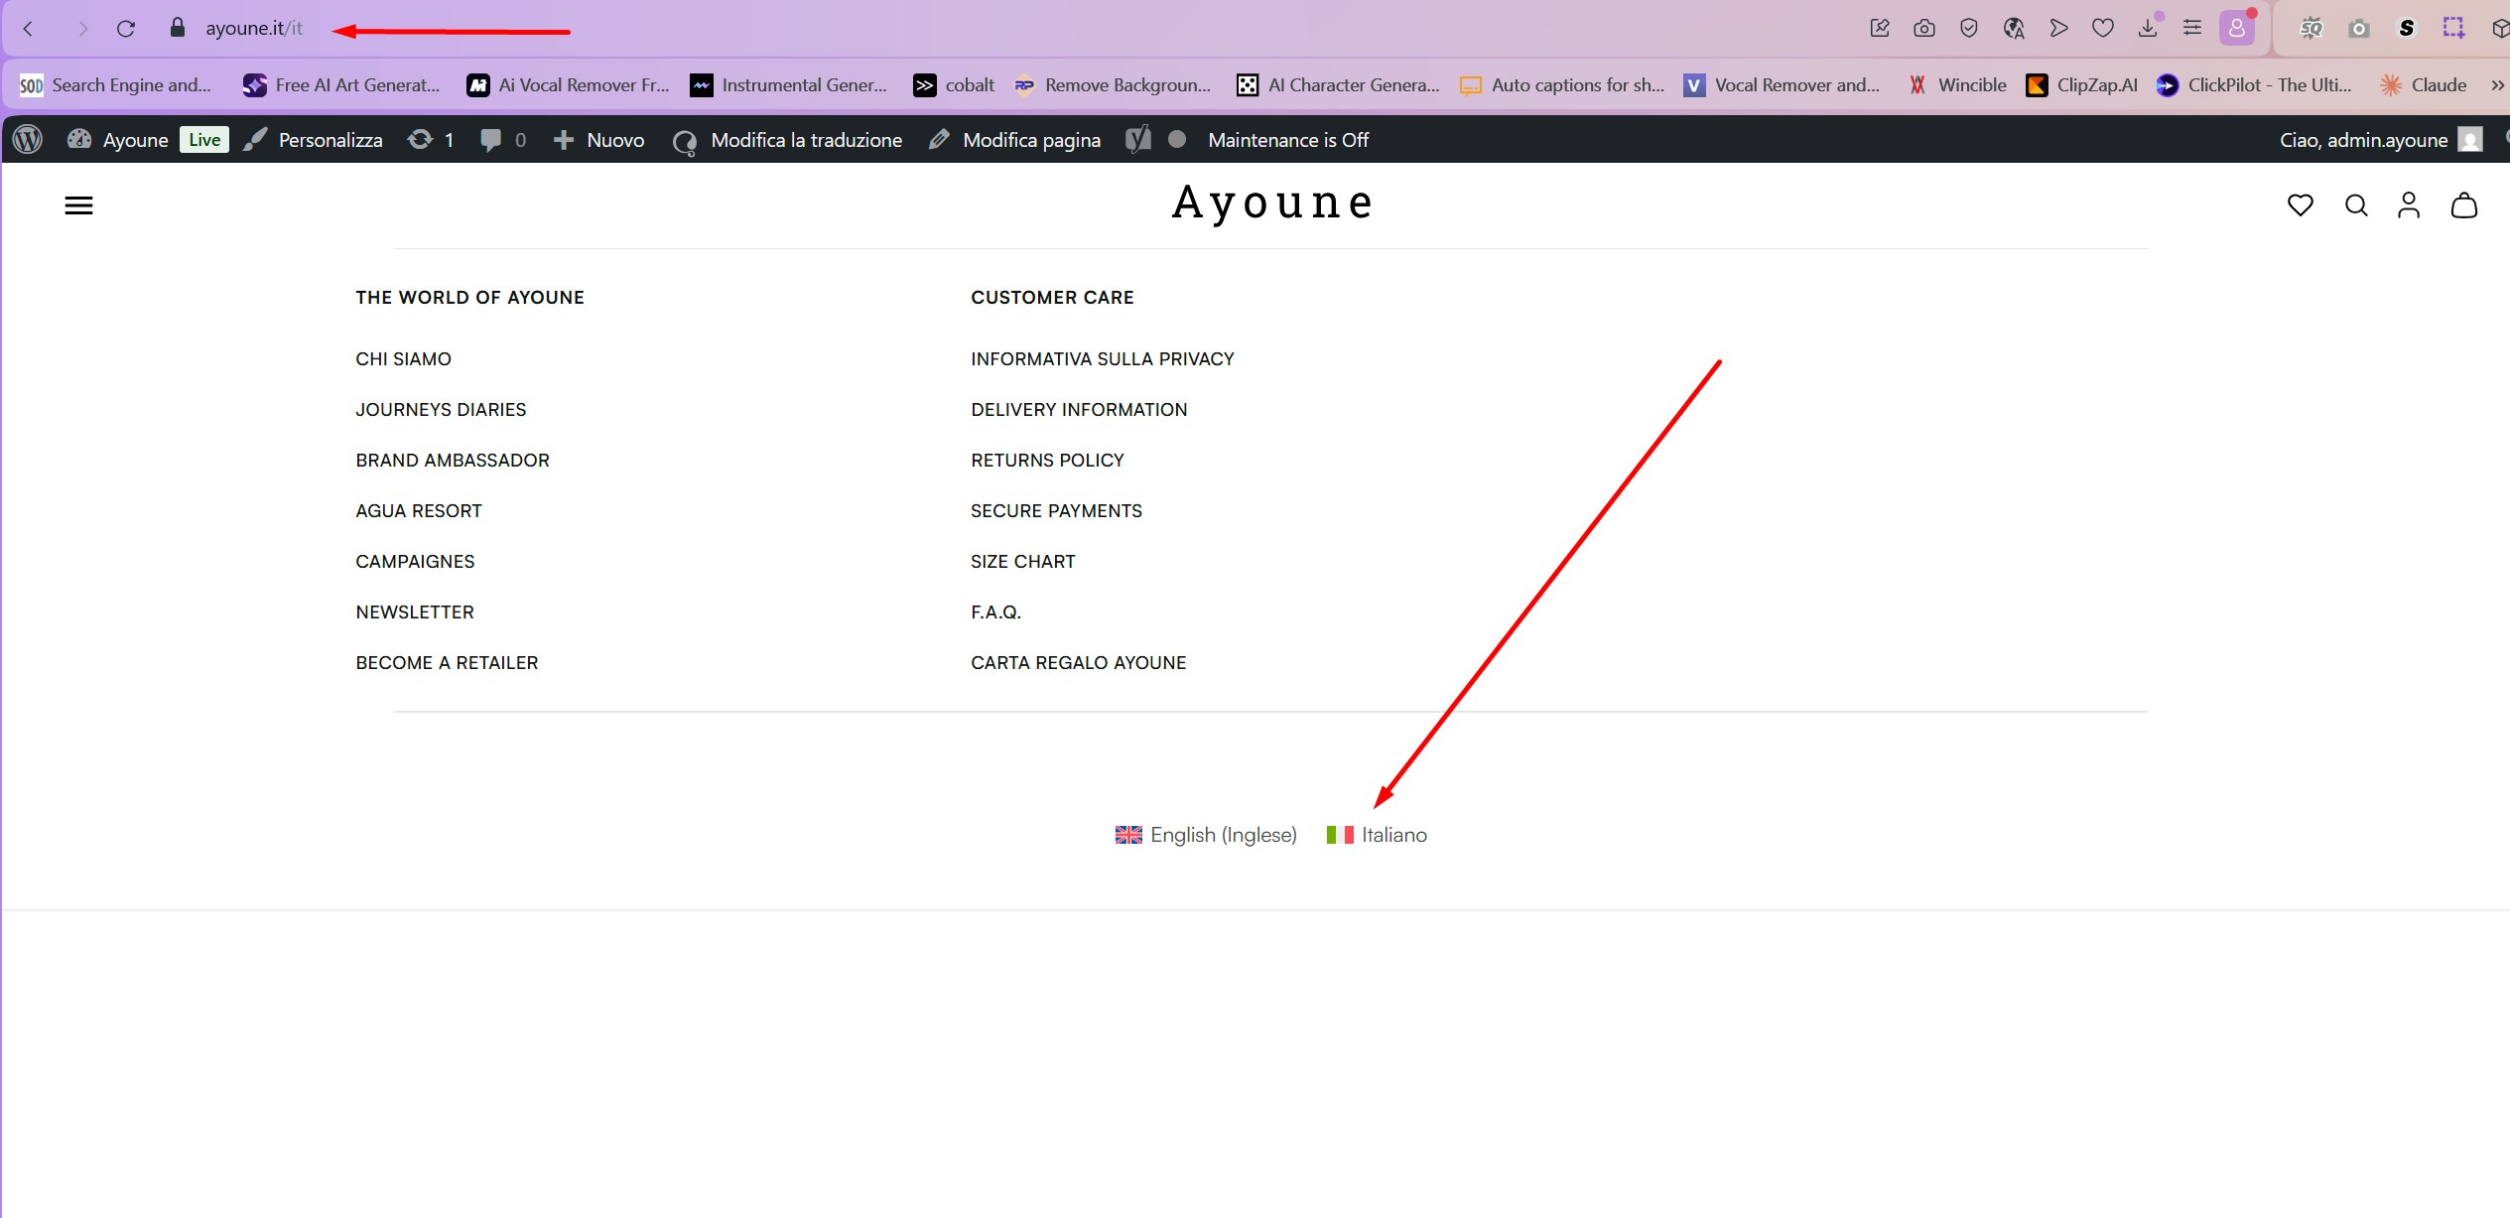Open the Free AI Art Generator bookmark
This screenshot has height=1218, width=2510.
341,85
